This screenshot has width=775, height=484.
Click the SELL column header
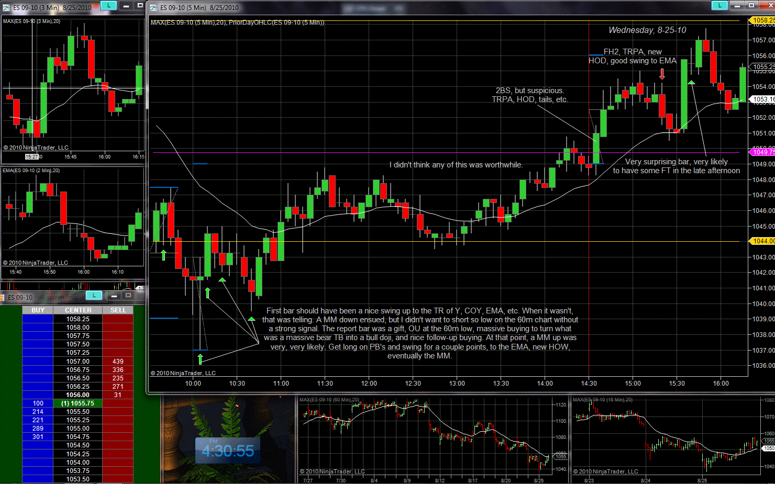point(118,310)
